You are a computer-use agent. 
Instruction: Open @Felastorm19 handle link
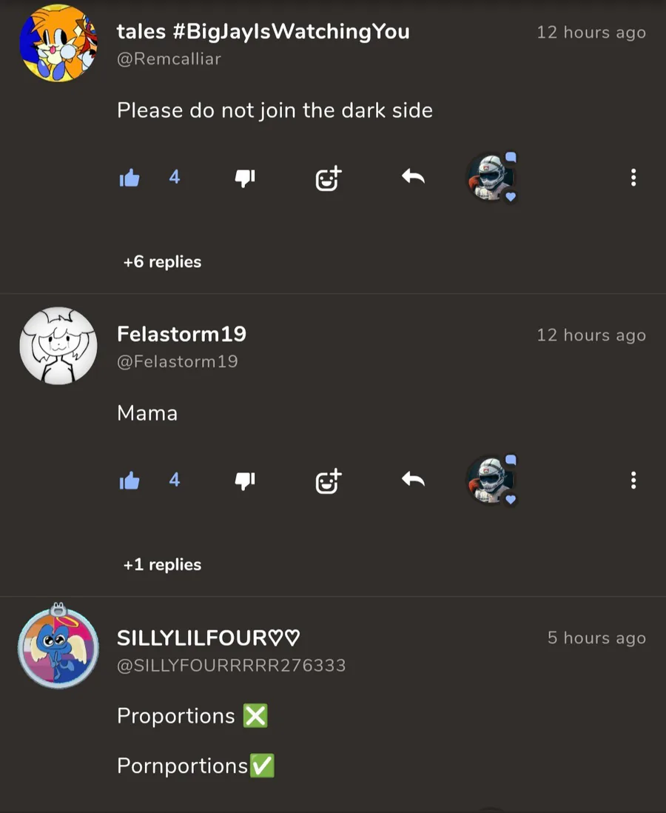[x=178, y=361]
